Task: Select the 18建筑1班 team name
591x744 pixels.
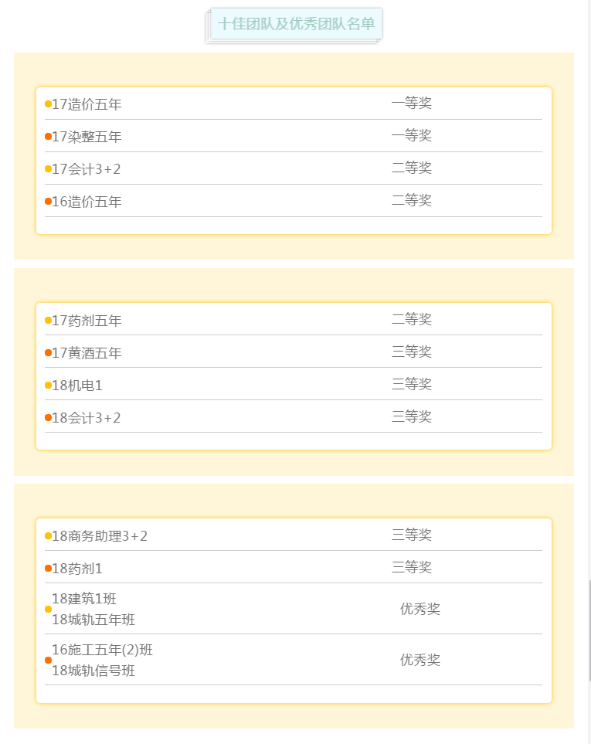Action: [84, 598]
